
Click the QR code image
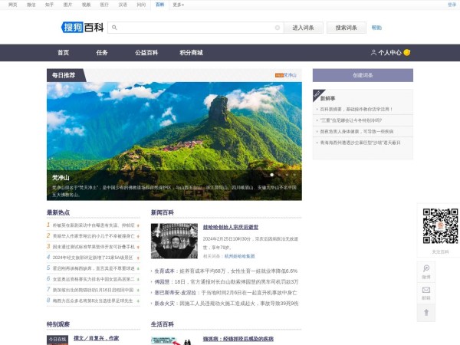pyautogui.click(x=440, y=225)
